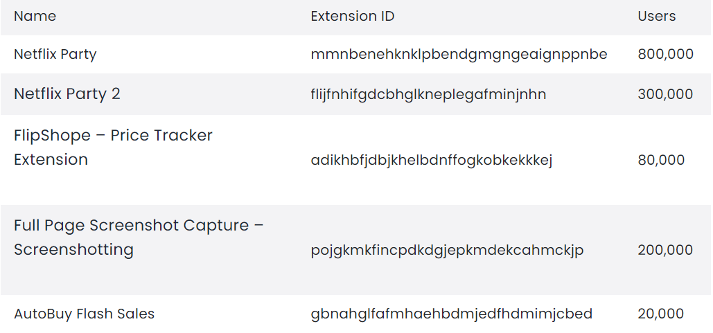Click the 200,000 users value
This screenshot has height=333, width=713.
(x=665, y=250)
